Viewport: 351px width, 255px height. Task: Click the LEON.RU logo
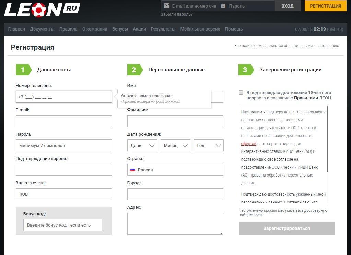click(42, 10)
